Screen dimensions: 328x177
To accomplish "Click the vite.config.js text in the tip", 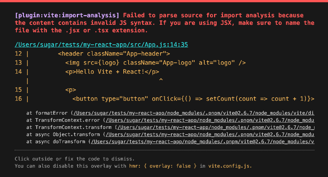I will 230,166.
